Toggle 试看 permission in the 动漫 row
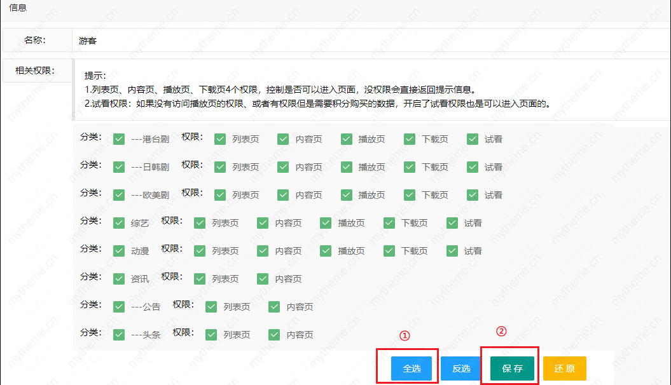The image size is (671, 385). click(452, 251)
